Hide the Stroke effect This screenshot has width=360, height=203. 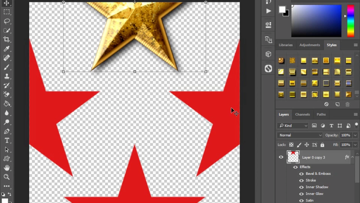[301, 180]
